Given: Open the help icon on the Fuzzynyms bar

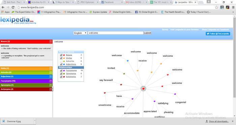Looking at the screenshot, I should tap(51, 81).
